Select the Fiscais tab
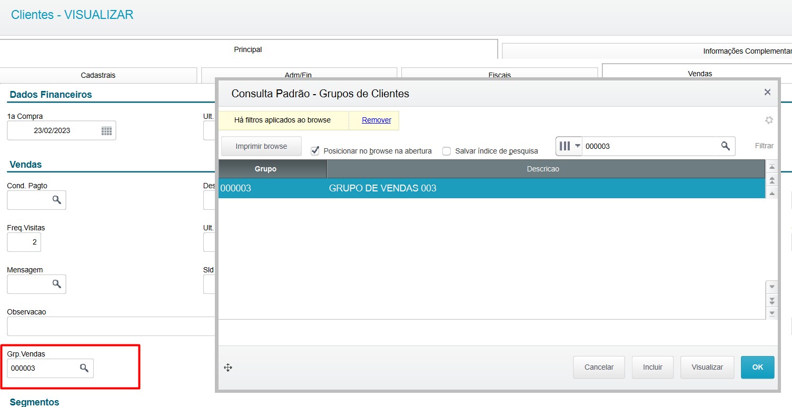This screenshot has height=407, width=792. click(x=499, y=75)
